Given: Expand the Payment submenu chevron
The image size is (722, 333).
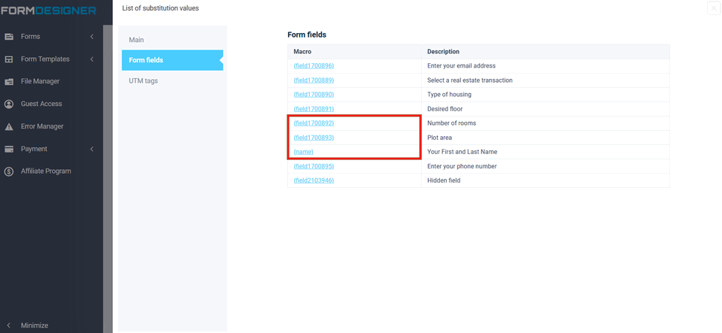Looking at the screenshot, I should (x=92, y=150).
